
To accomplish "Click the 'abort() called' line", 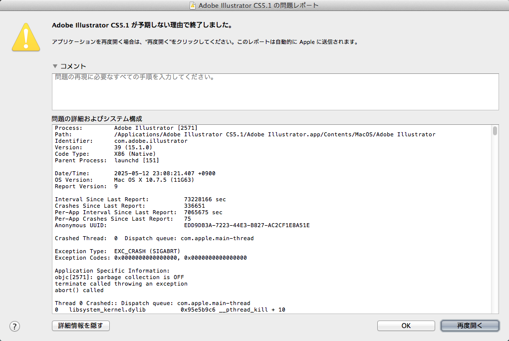I will [x=79, y=291].
